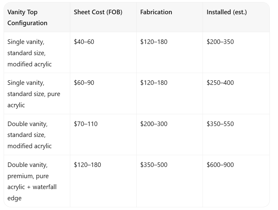Screen dimensions: 278x210
Task: Select the $40–60 sheet cost cell
Action: coord(84,42)
